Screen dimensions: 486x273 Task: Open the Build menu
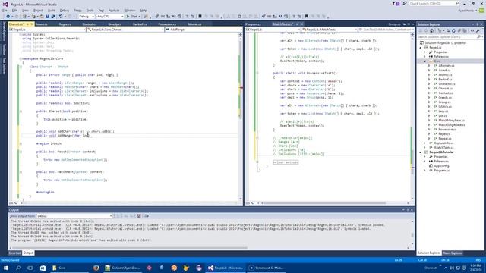pyautogui.click(x=52, y=10)
